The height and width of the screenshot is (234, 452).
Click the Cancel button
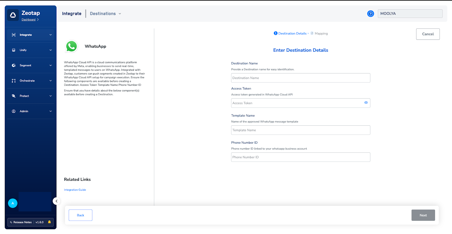[428, 34]
